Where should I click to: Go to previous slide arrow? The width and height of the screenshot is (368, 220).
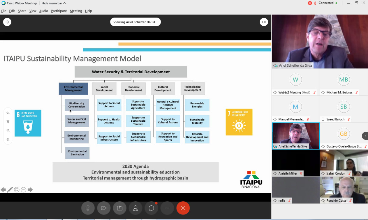[3, 190]
